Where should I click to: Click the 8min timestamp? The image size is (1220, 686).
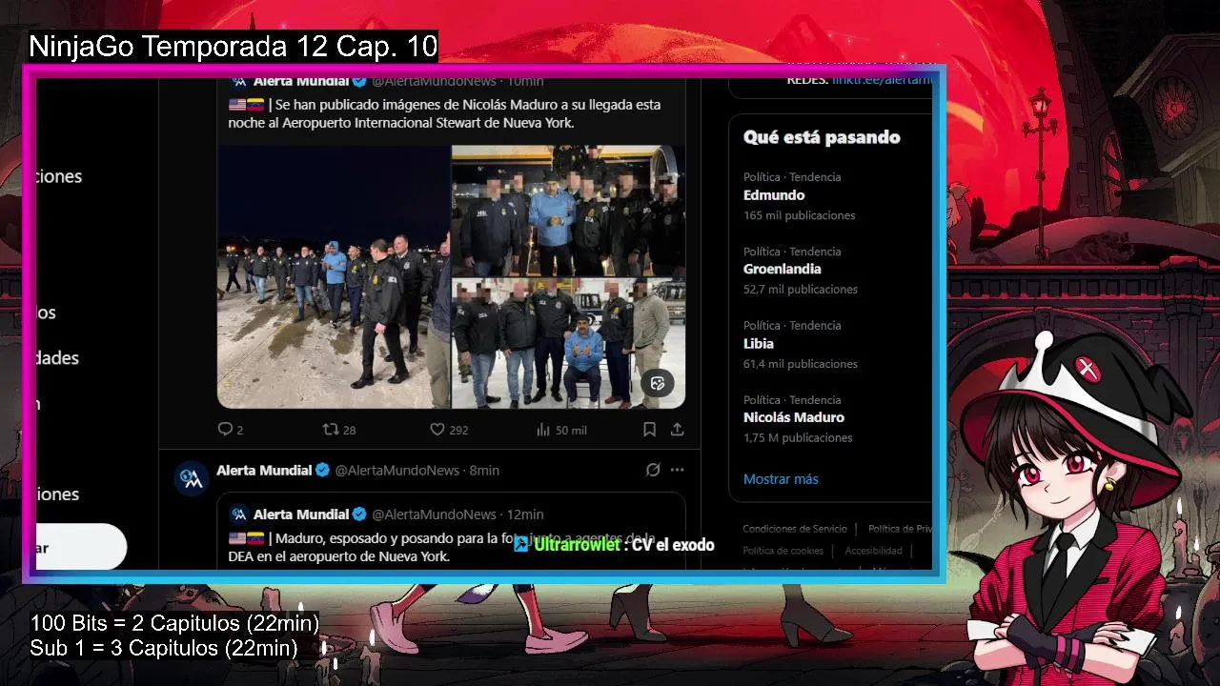tap(484, 470)
